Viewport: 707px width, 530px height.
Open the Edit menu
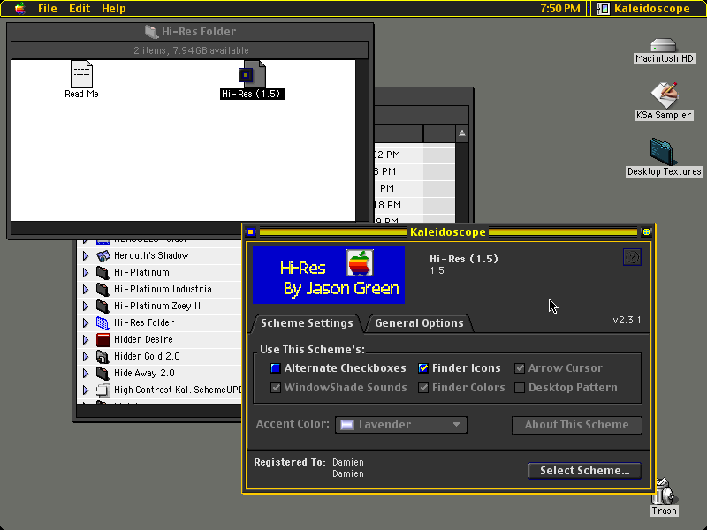pos(80,9)
